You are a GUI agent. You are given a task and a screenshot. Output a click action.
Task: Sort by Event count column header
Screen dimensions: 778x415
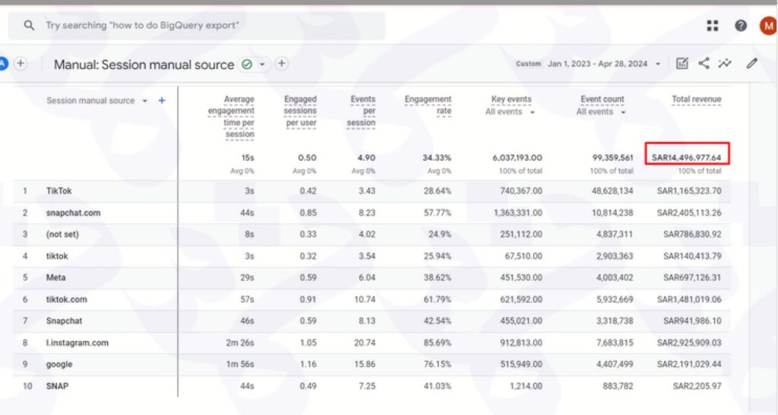[x=602, y=99]
